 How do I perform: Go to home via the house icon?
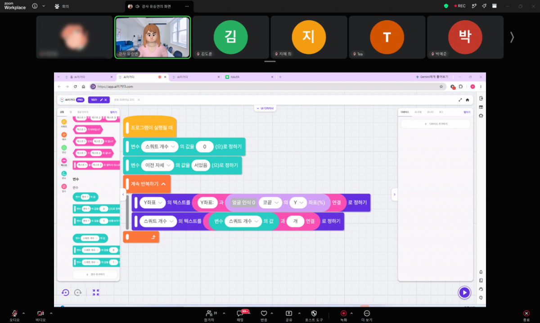click(x=467, y=100)
